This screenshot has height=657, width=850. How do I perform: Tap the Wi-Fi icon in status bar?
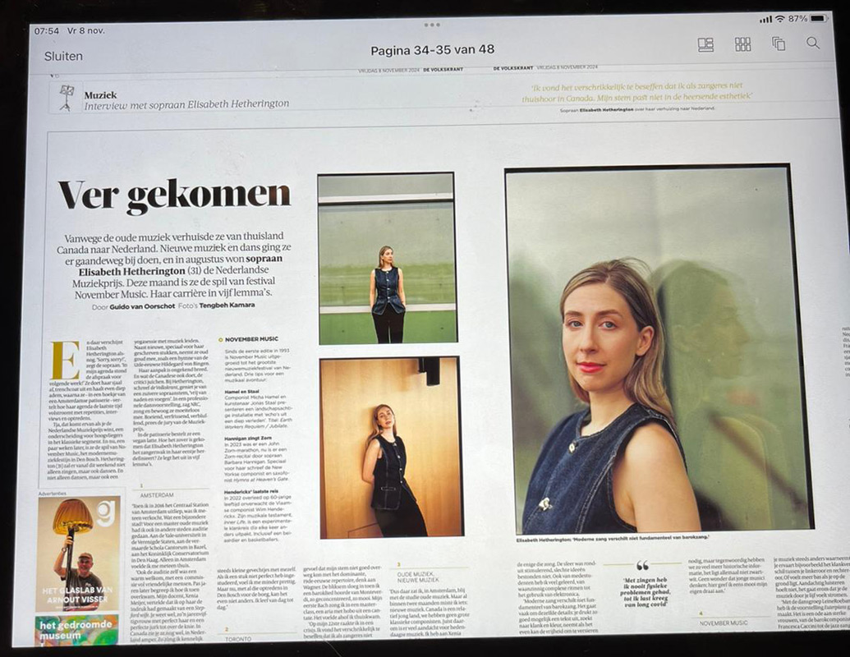point(779,18)
